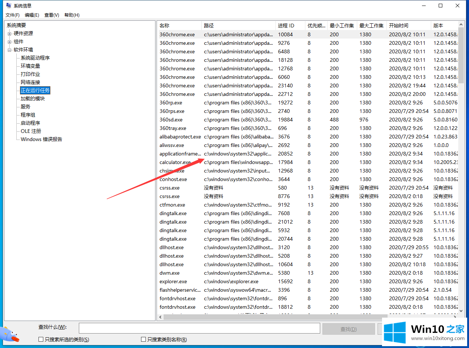The height and width of the screenshot is (348, 469).
Task: Select OLE 注册 tree item
Action: (31, 131)
